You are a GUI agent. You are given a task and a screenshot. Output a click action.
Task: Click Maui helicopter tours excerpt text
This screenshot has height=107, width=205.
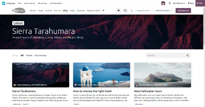point(162,98)
